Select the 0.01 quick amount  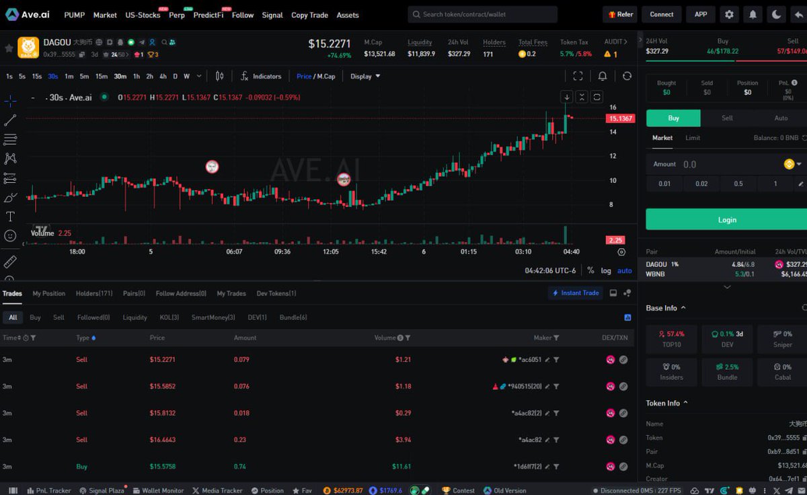click(x=664, y=184)
